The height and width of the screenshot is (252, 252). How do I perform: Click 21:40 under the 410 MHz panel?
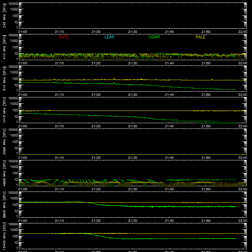pyautogui.click(x=169, y=63)
